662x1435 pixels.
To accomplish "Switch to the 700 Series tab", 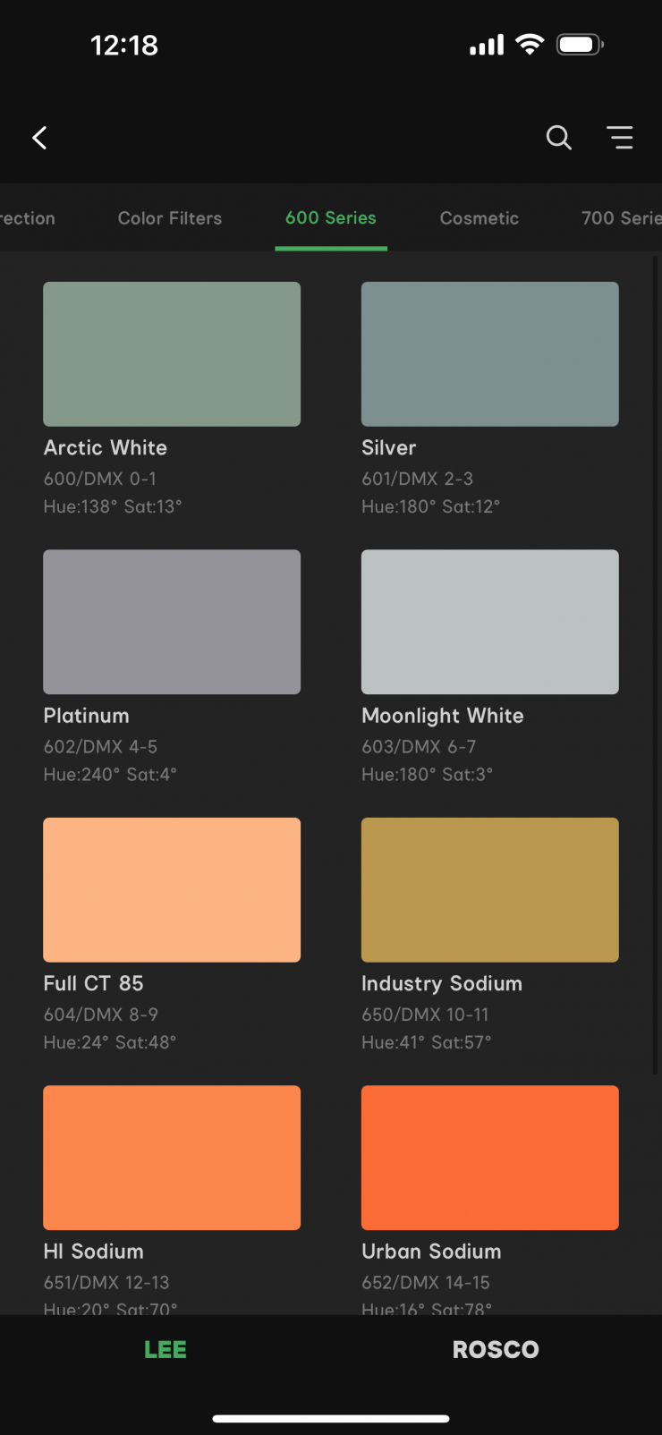I will (x=621, y=218).
